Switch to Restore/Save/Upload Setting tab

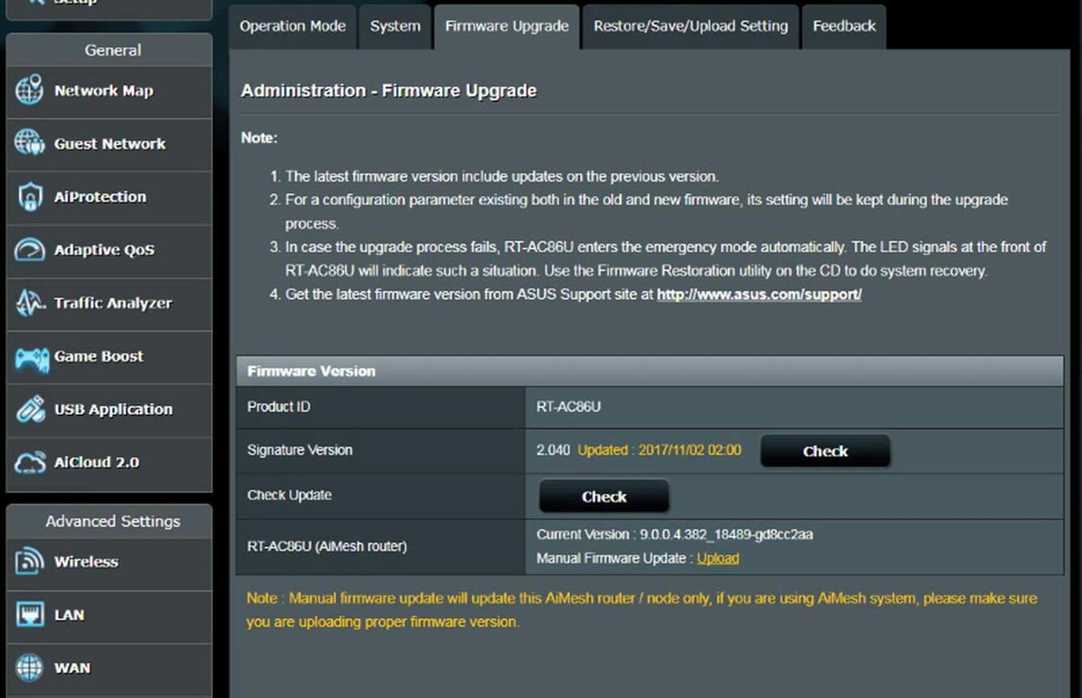pyautogui.click(x=690, y=26)
